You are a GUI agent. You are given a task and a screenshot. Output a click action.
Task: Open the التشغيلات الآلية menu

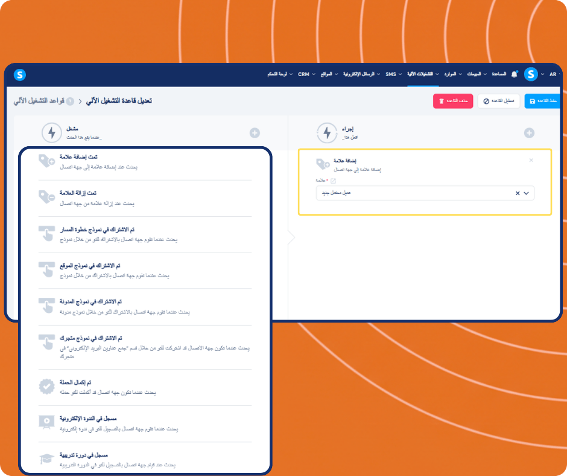click(423, 74)
